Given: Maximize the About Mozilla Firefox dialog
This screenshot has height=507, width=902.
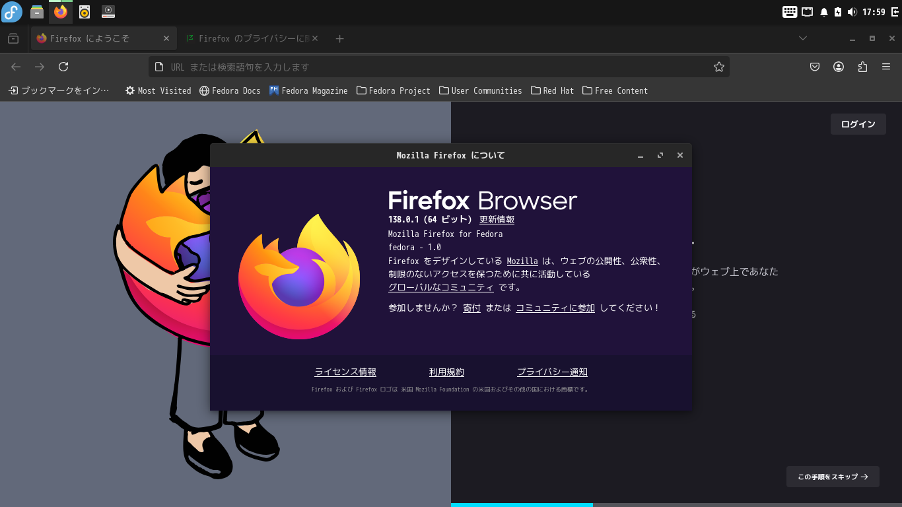Looking at the screenshot, I should coord(660,156).
